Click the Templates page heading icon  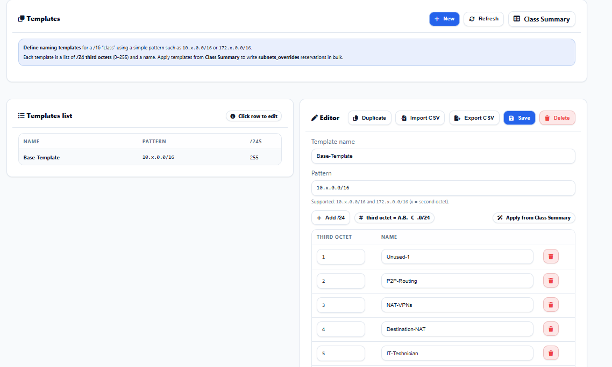tap(21, 19)
